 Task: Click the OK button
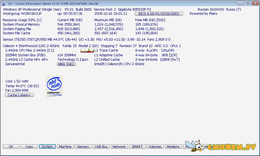point(11,147)
